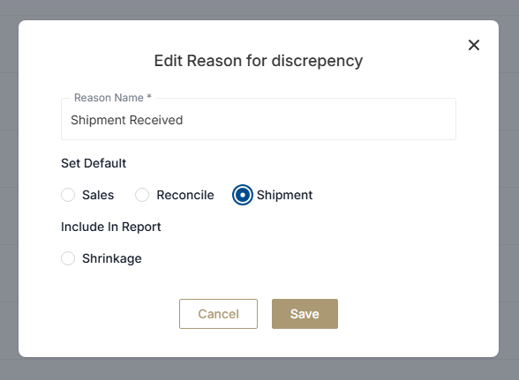Click the Reason Name input field

pyautogui.click(x=259, y=119)
